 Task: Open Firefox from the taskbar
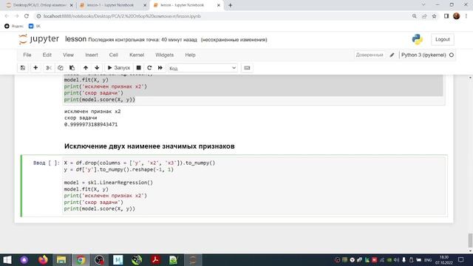pyautogui.click(x=43, y=259)
